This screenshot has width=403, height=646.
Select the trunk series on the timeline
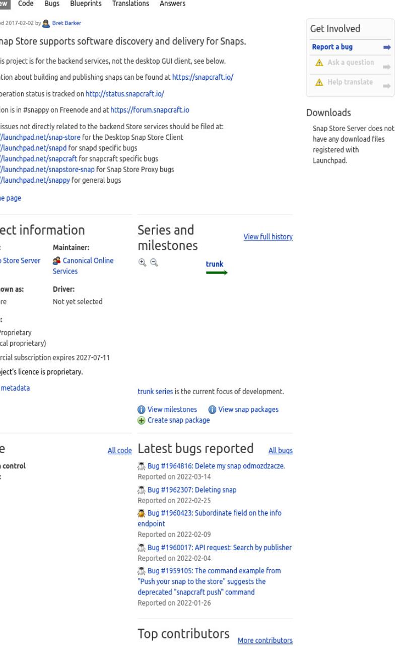(215, 264)
